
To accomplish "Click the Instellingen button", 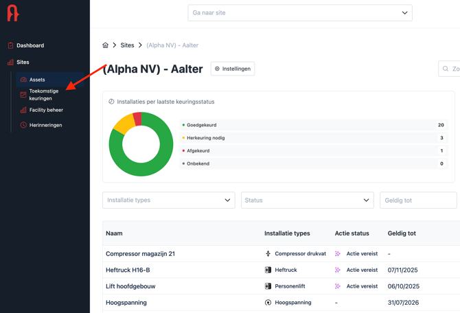I will 233,69.
